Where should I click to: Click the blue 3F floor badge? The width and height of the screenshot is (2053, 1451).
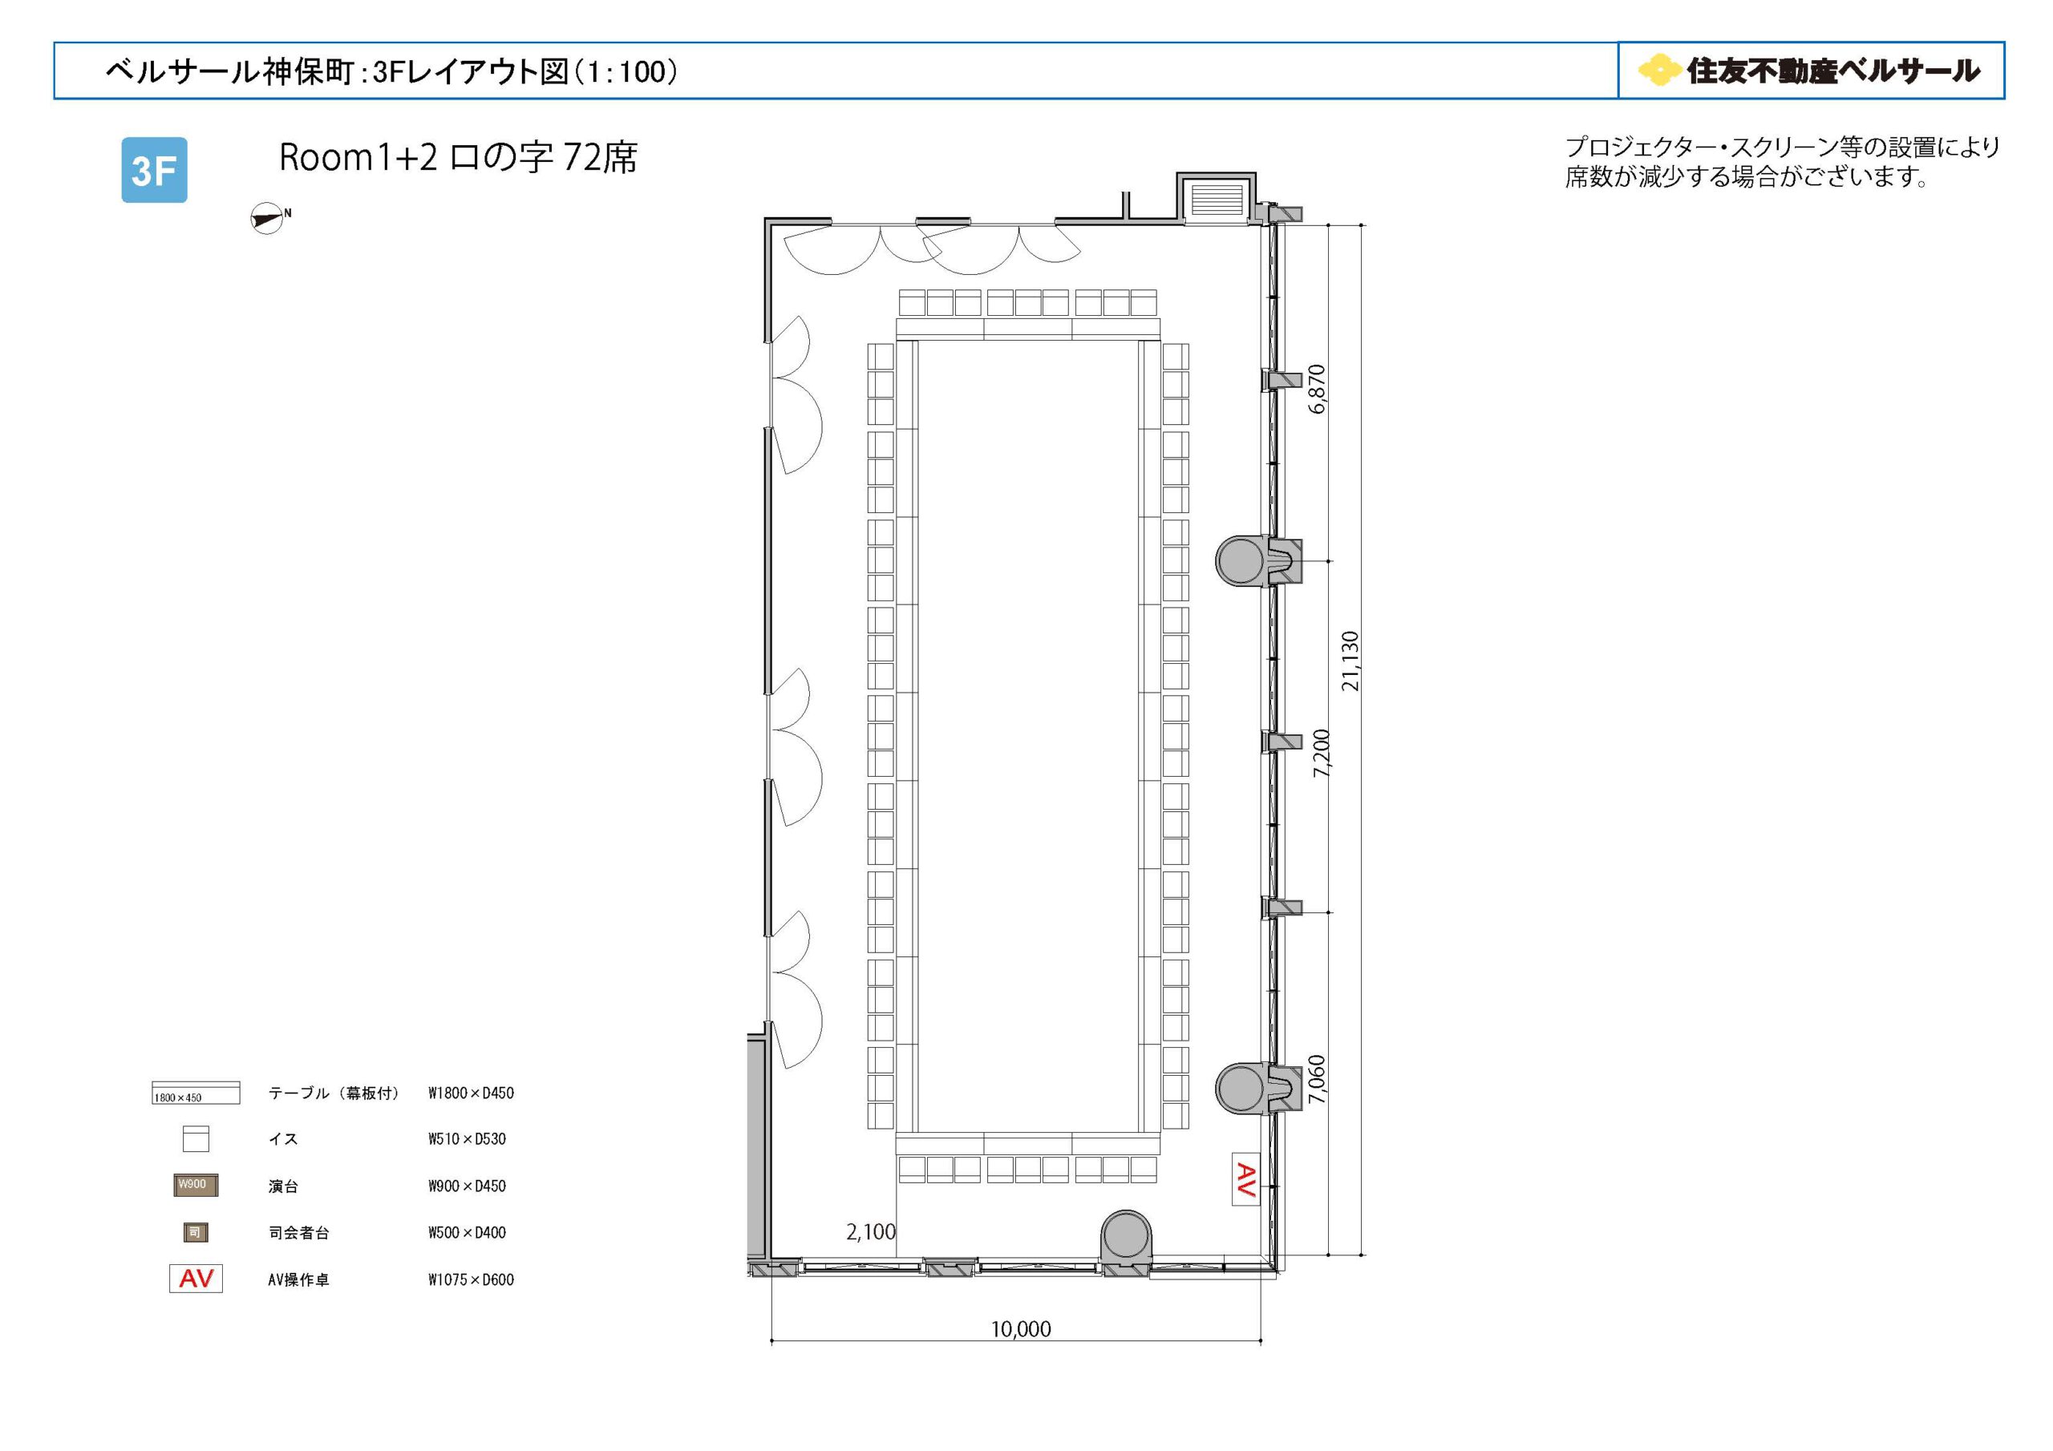point(154,170)
